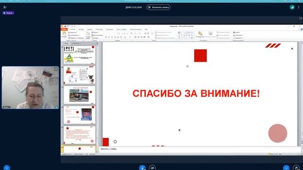Toggle the camera in conference bar
Screen dimensions: 303x170
pyautogui.click(x=152, y=168)
